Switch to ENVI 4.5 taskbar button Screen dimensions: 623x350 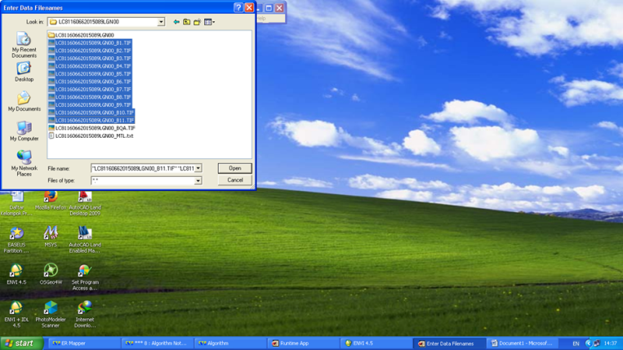click(x=376, y=343)
